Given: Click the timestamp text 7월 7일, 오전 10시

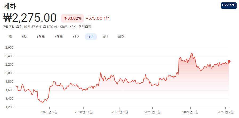Looking at the screenshot, I should tap(17, 27).
